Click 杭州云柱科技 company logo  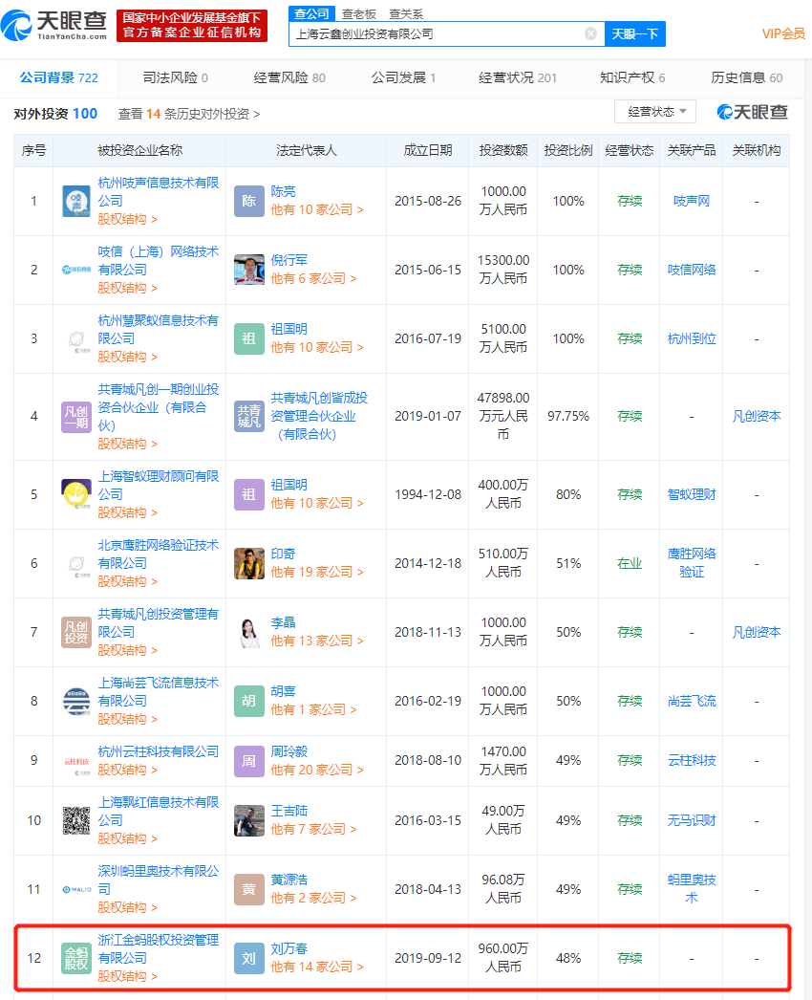click(x=76, y=762)
